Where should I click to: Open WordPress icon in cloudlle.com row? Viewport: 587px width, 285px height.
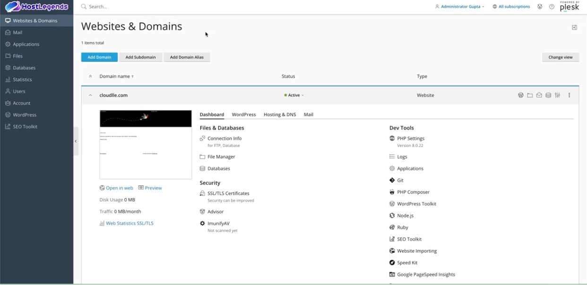[x=520, y=95]
